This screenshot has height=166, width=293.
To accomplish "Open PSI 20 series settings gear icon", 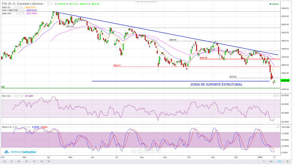I will click(51, 4).
